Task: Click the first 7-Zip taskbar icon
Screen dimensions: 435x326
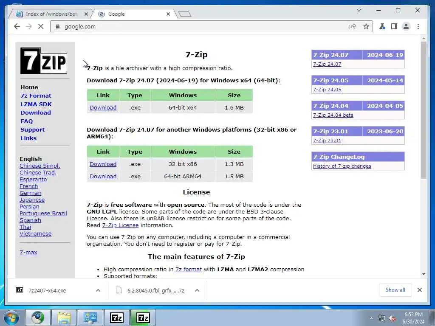Action: tap(116, 318)
